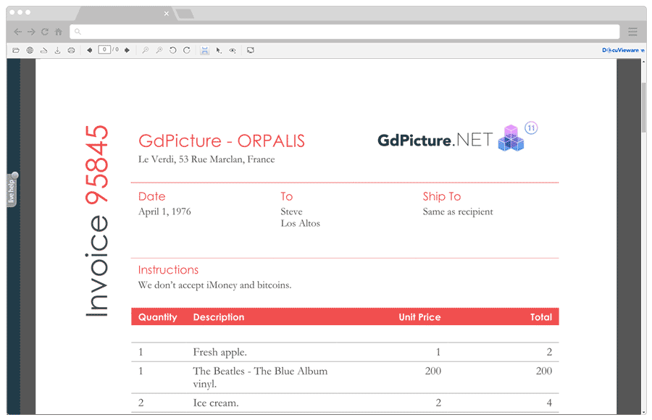The image size is (652, 420).
Task: Click the Ice cream row total '4'
Action: tap(549, 403)
